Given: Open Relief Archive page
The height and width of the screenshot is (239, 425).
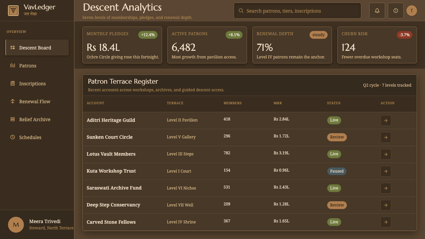Looking at the screenshot, I should [37, 119].
